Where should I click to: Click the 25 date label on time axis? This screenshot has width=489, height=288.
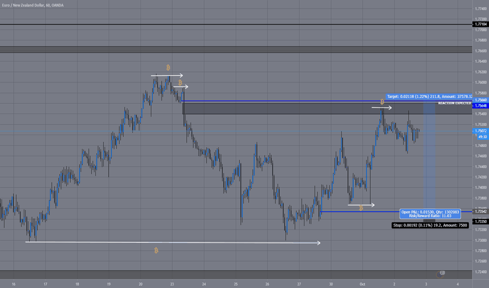(x=236, y=284)
